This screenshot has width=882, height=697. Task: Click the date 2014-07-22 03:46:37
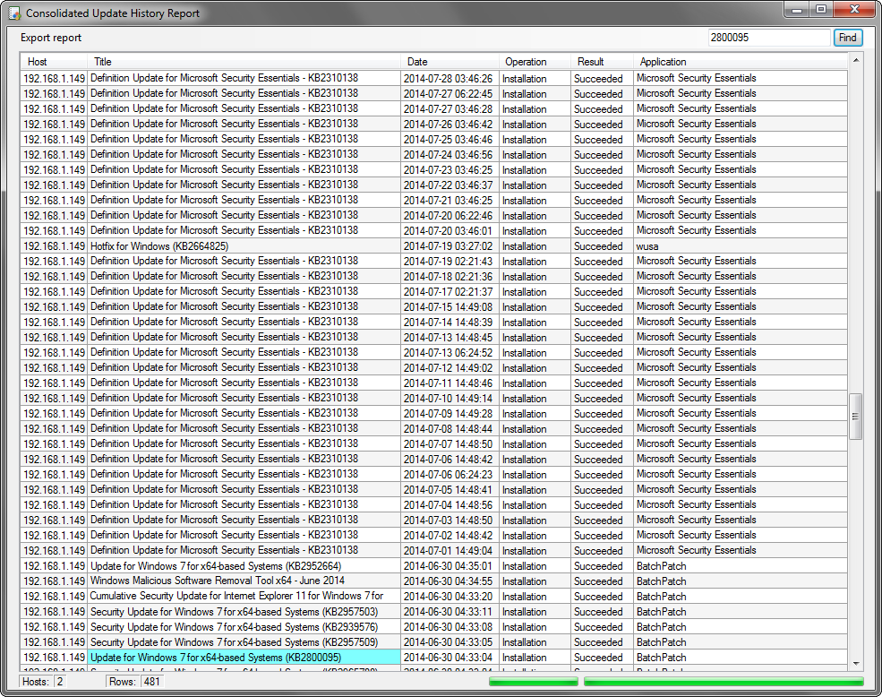pyautogui.click(x=449, y=185)
